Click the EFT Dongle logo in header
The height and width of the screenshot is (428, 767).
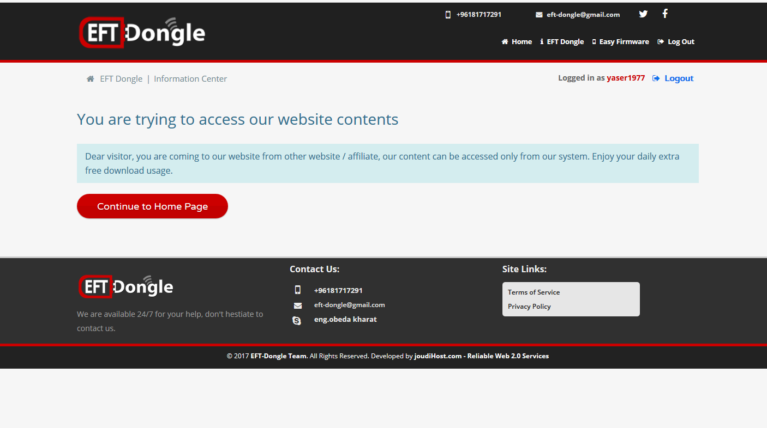click(142, 33)
